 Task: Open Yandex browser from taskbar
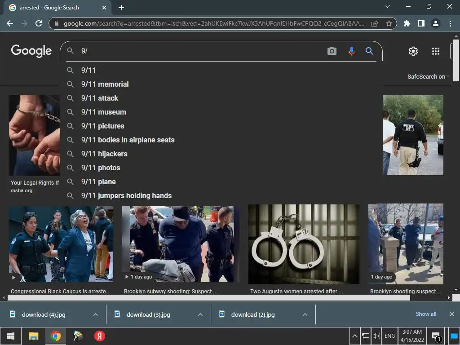pos(99,336)
